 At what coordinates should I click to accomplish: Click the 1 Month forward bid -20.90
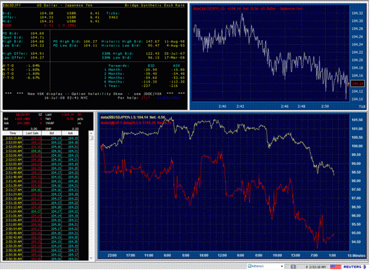150,70
